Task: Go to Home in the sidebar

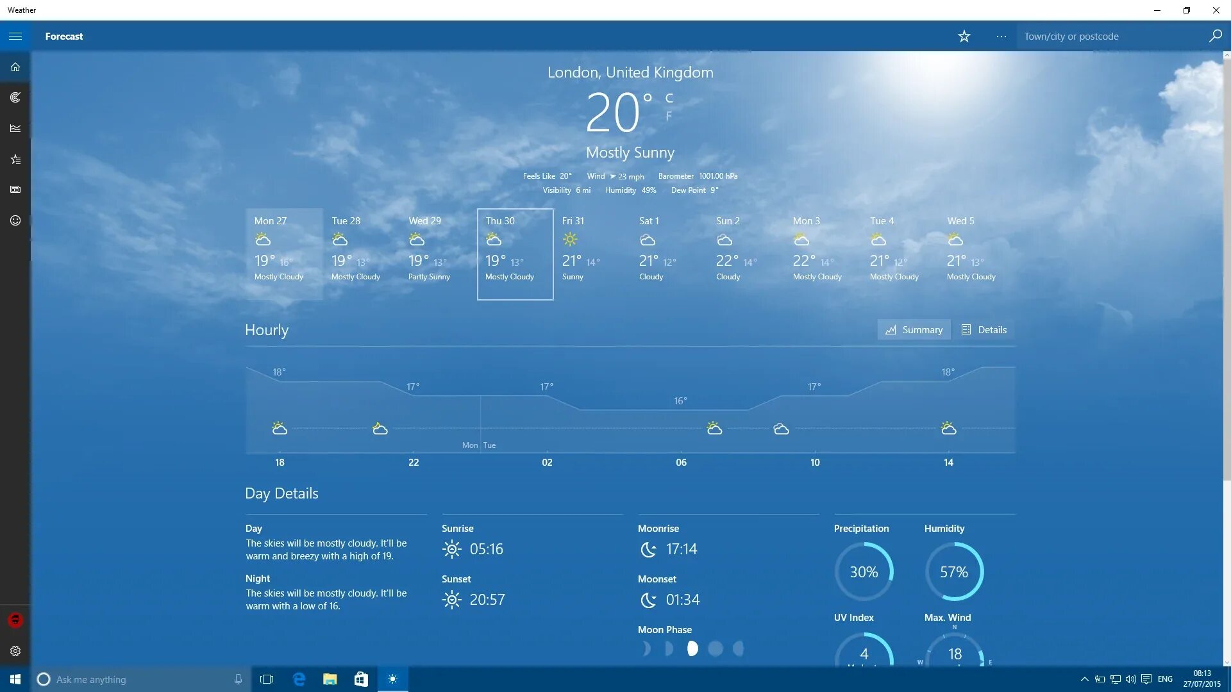Action: point(15,67)
